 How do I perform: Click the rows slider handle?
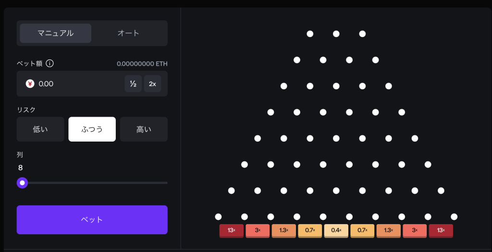[22, 183]
